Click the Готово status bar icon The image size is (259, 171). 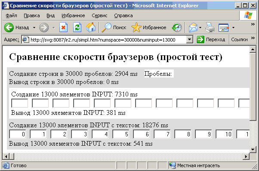click(x=6, y=165)
